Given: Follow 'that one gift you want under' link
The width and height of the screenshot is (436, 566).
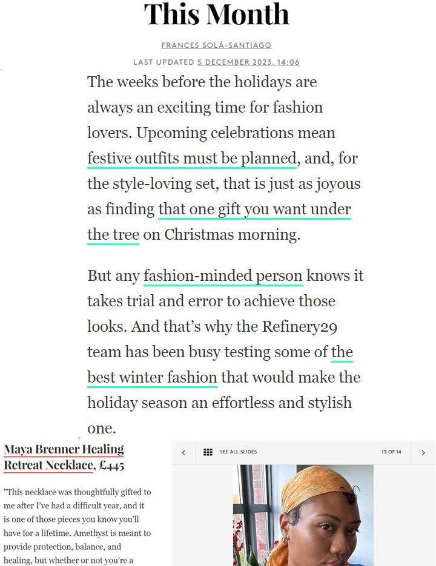Looking at the screenshot, I should point(254,209).
